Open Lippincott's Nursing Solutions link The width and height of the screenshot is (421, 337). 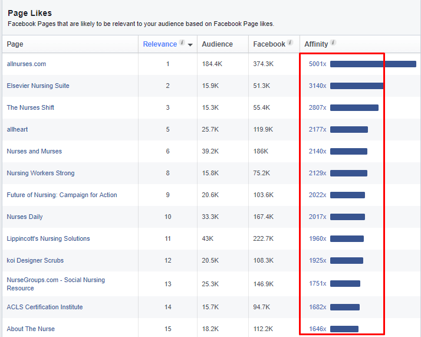tap(48, 238)
